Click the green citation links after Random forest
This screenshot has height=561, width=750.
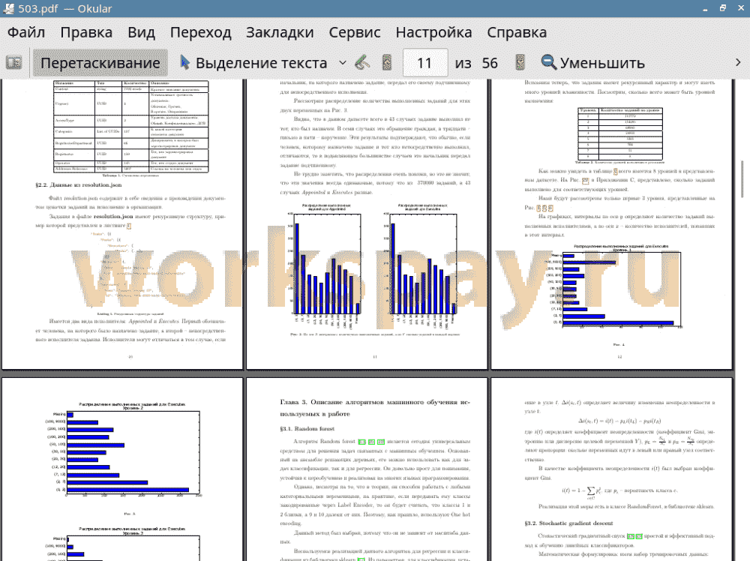[x=371, y=442]
